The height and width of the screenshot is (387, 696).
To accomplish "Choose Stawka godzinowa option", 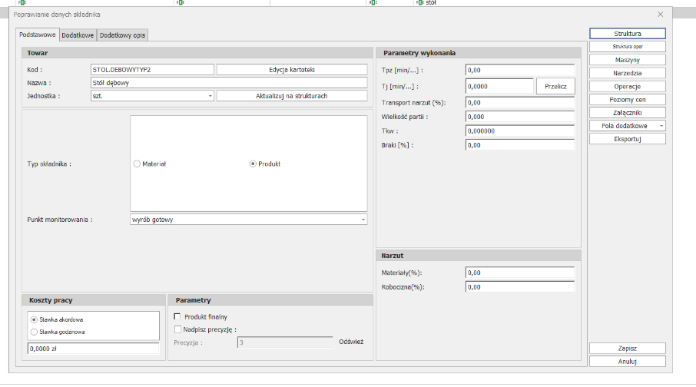I will coord(33,332).
